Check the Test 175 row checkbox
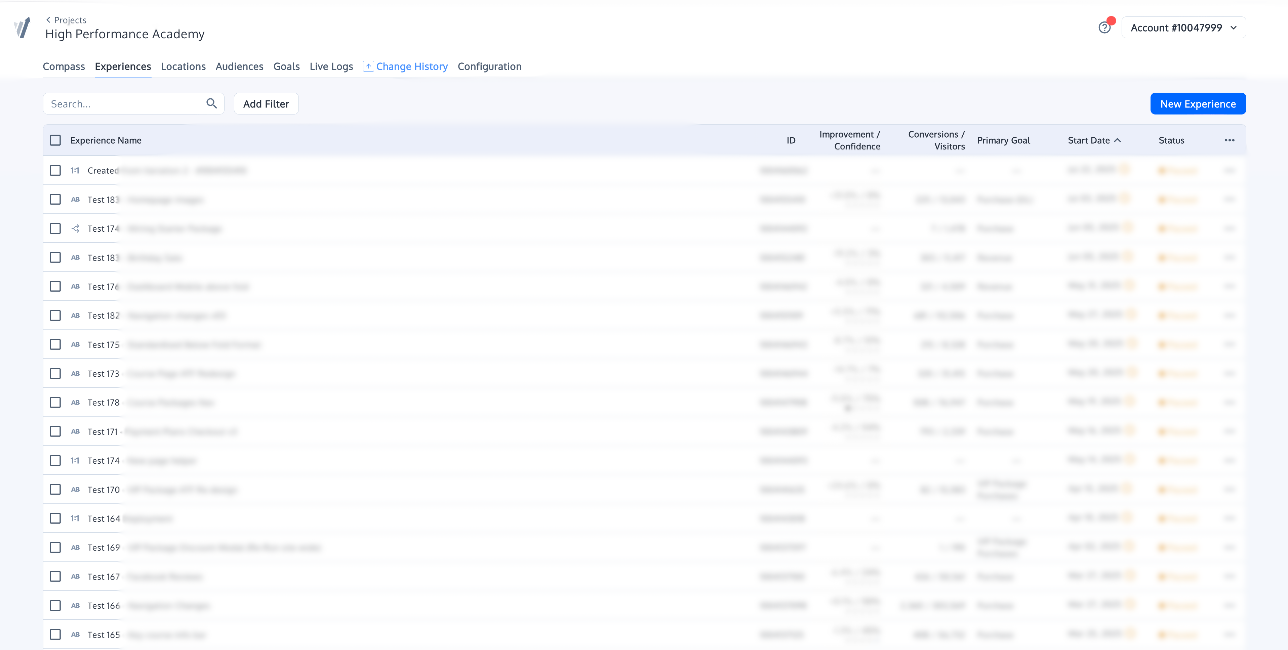The image size is (1288, 650). (x=55, y=344)
